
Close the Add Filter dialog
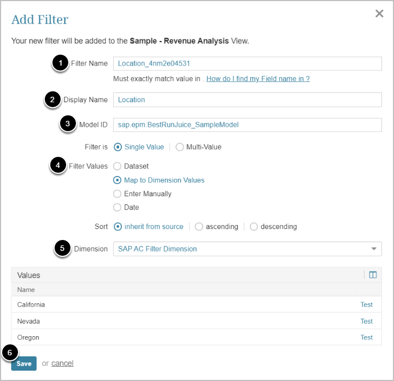[379, 14]
